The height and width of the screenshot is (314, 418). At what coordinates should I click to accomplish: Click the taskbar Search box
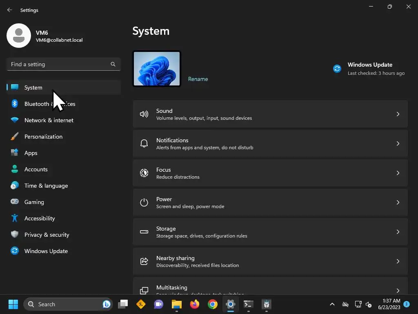point(68,304)
